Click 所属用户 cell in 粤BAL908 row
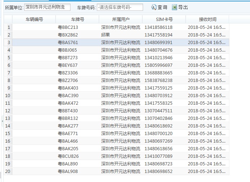This screenshot has height=182, width=250. 121,172
